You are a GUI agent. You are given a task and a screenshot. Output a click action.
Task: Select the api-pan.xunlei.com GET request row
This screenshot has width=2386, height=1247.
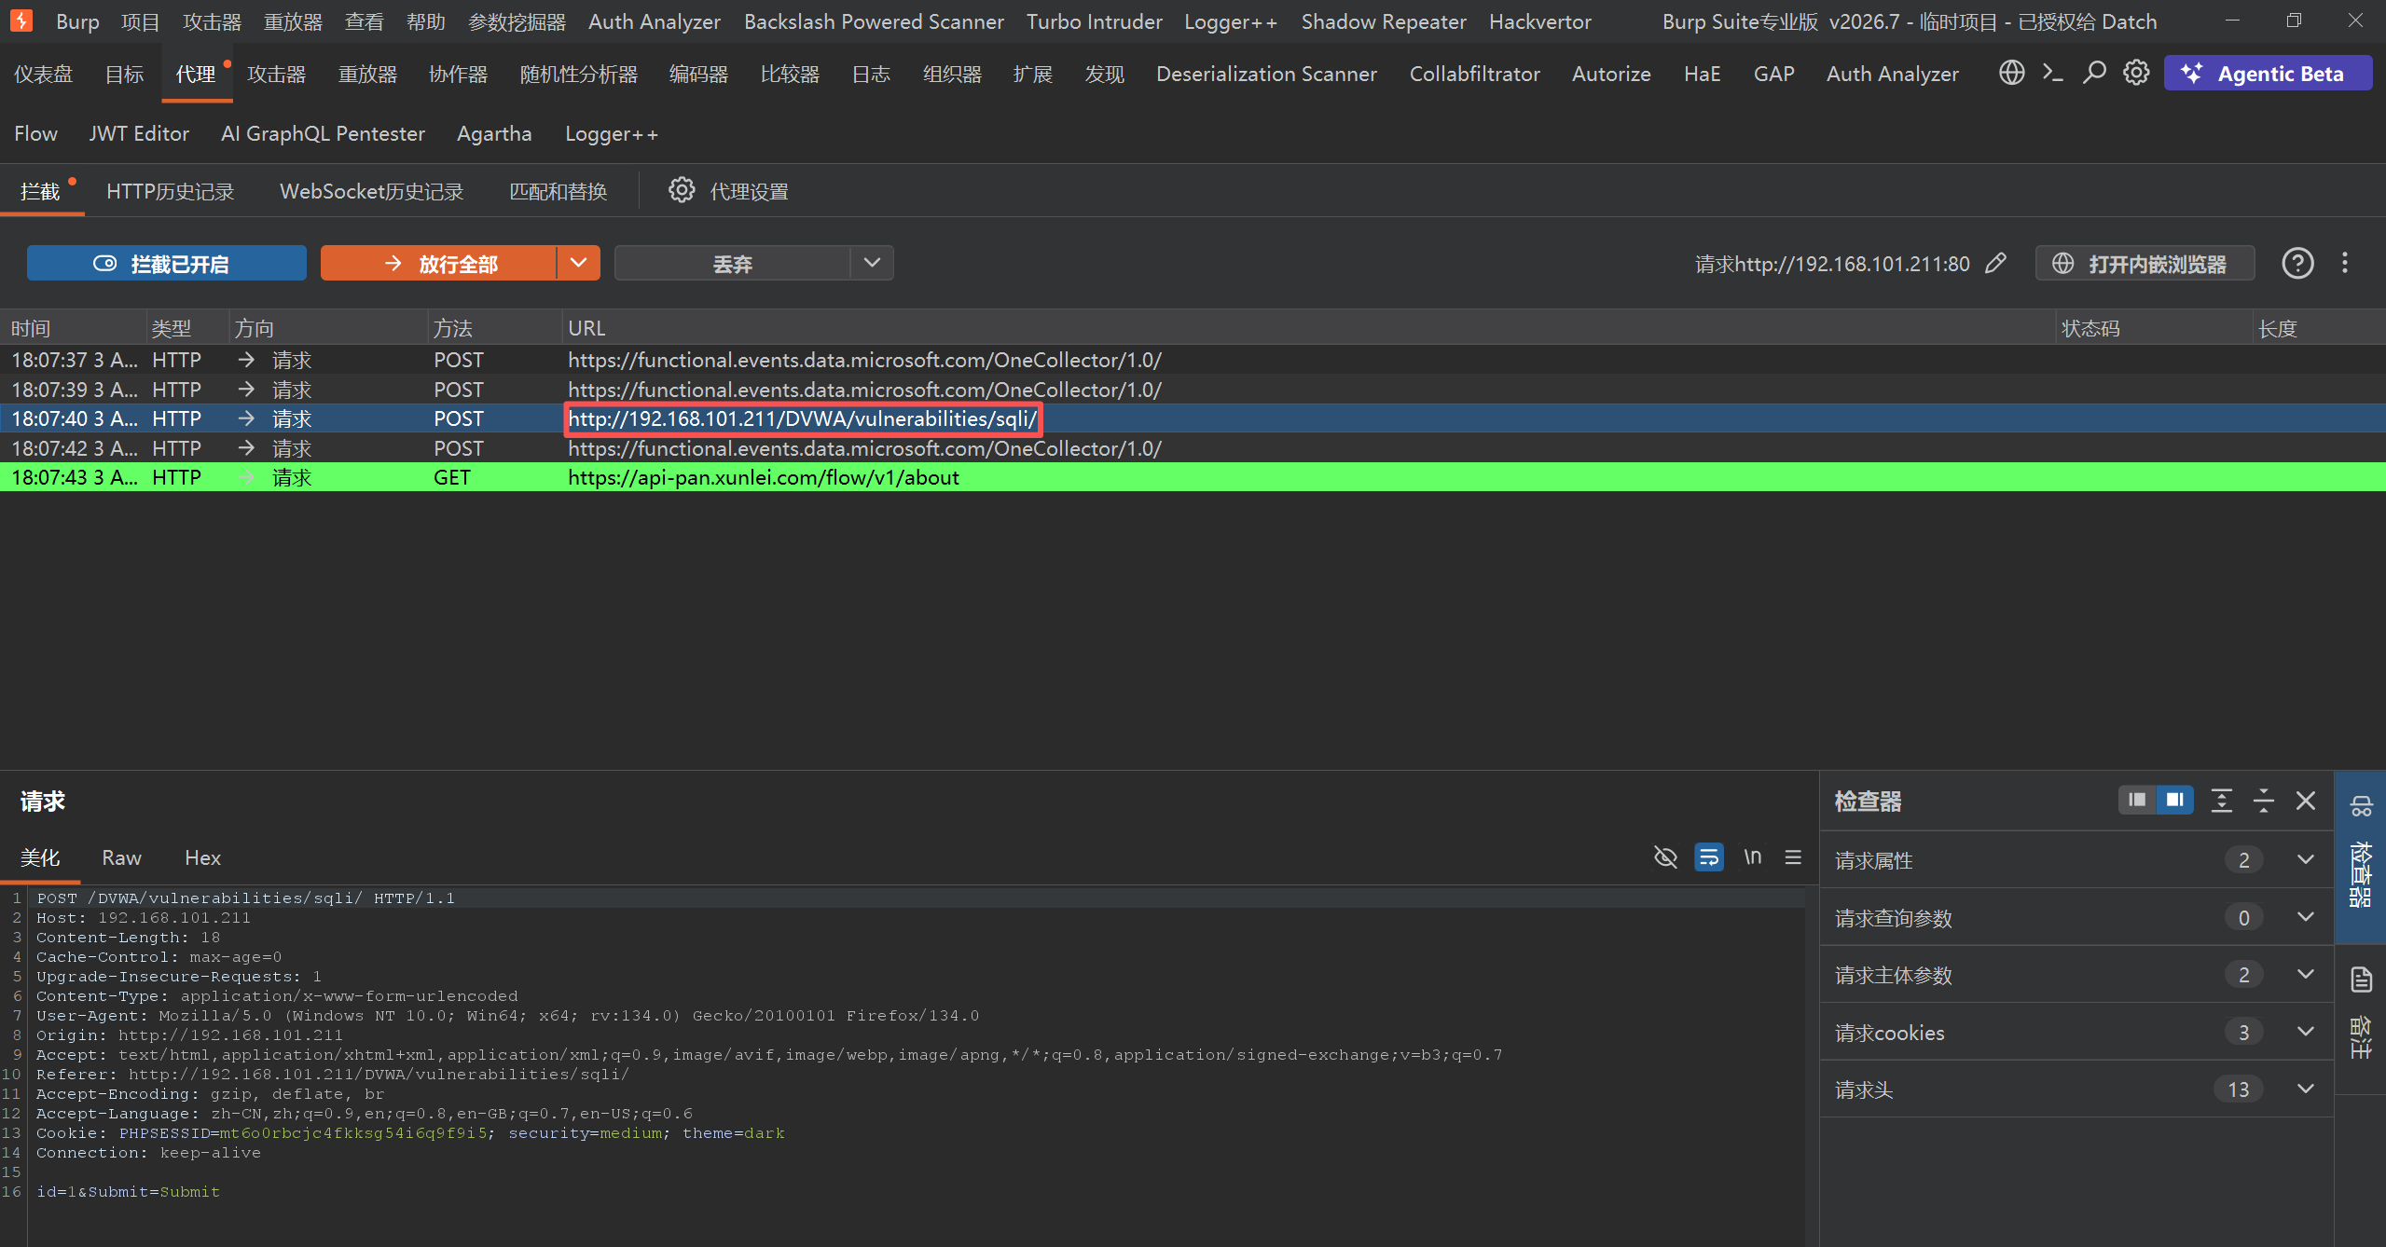pos(1193,477)
